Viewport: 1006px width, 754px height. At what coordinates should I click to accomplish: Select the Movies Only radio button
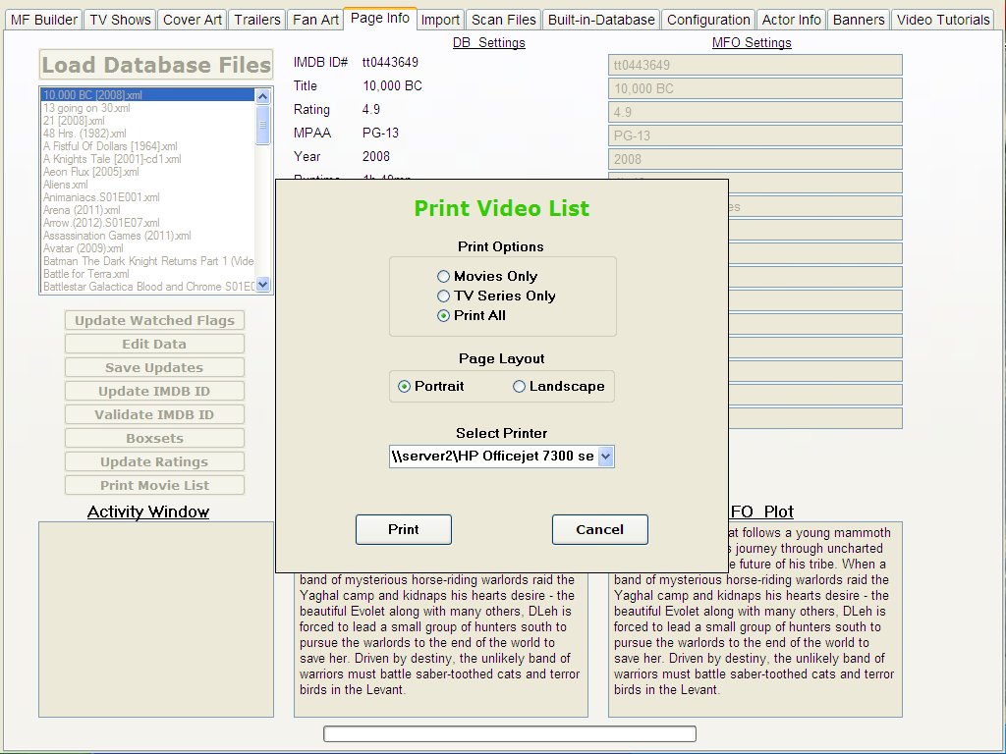point(444,277)
